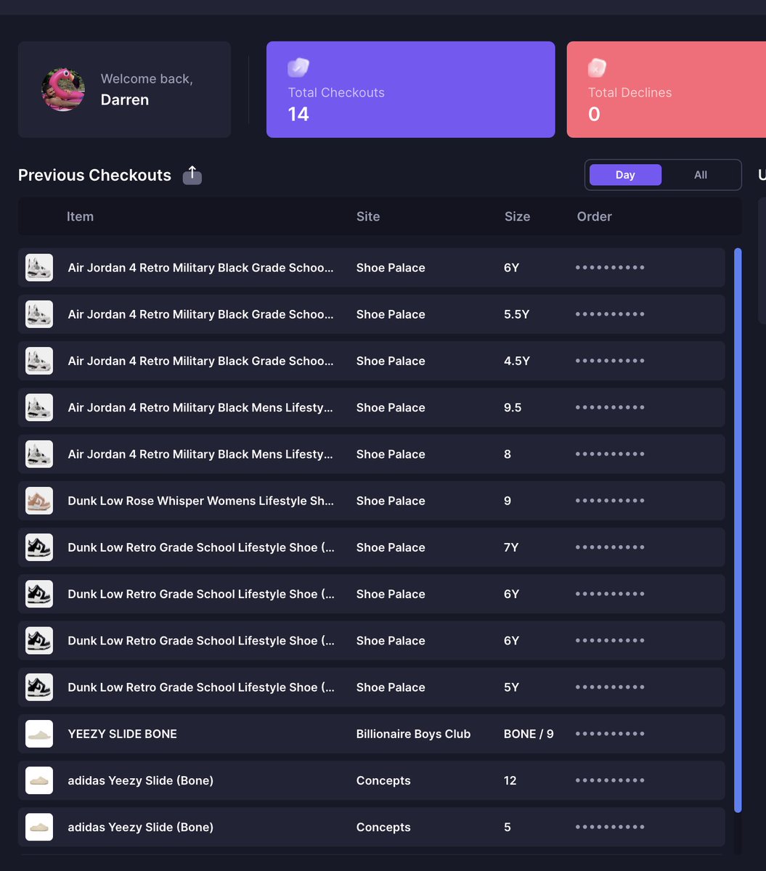The height and width of the screenshot is (871, 766).
Task: Select Air Jordan 4 Grade School item name, 5.5Y row
Action: pos(200,314)
